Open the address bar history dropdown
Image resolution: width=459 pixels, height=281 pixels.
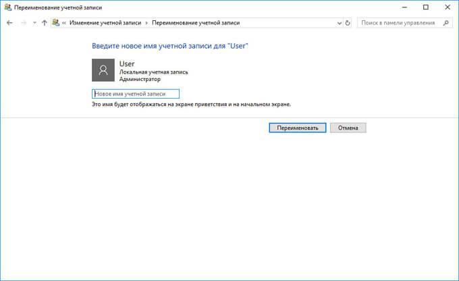340,23
